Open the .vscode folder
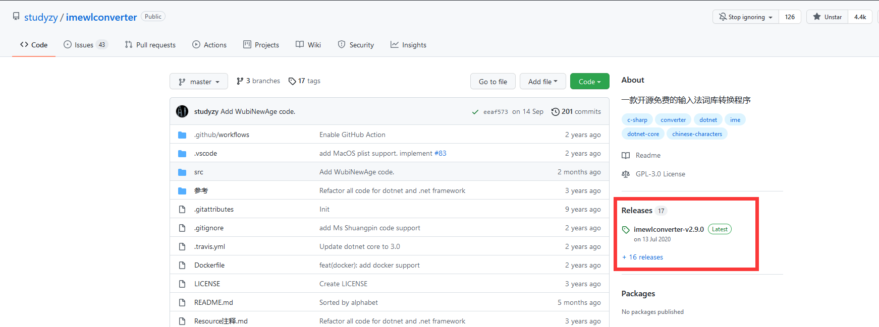 click(x=205, y=153)
